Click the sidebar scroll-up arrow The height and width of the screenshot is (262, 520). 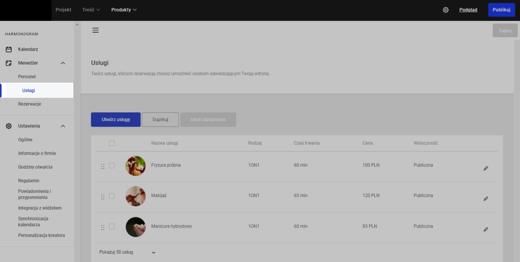pyautogui.click(x=77, y=25)
